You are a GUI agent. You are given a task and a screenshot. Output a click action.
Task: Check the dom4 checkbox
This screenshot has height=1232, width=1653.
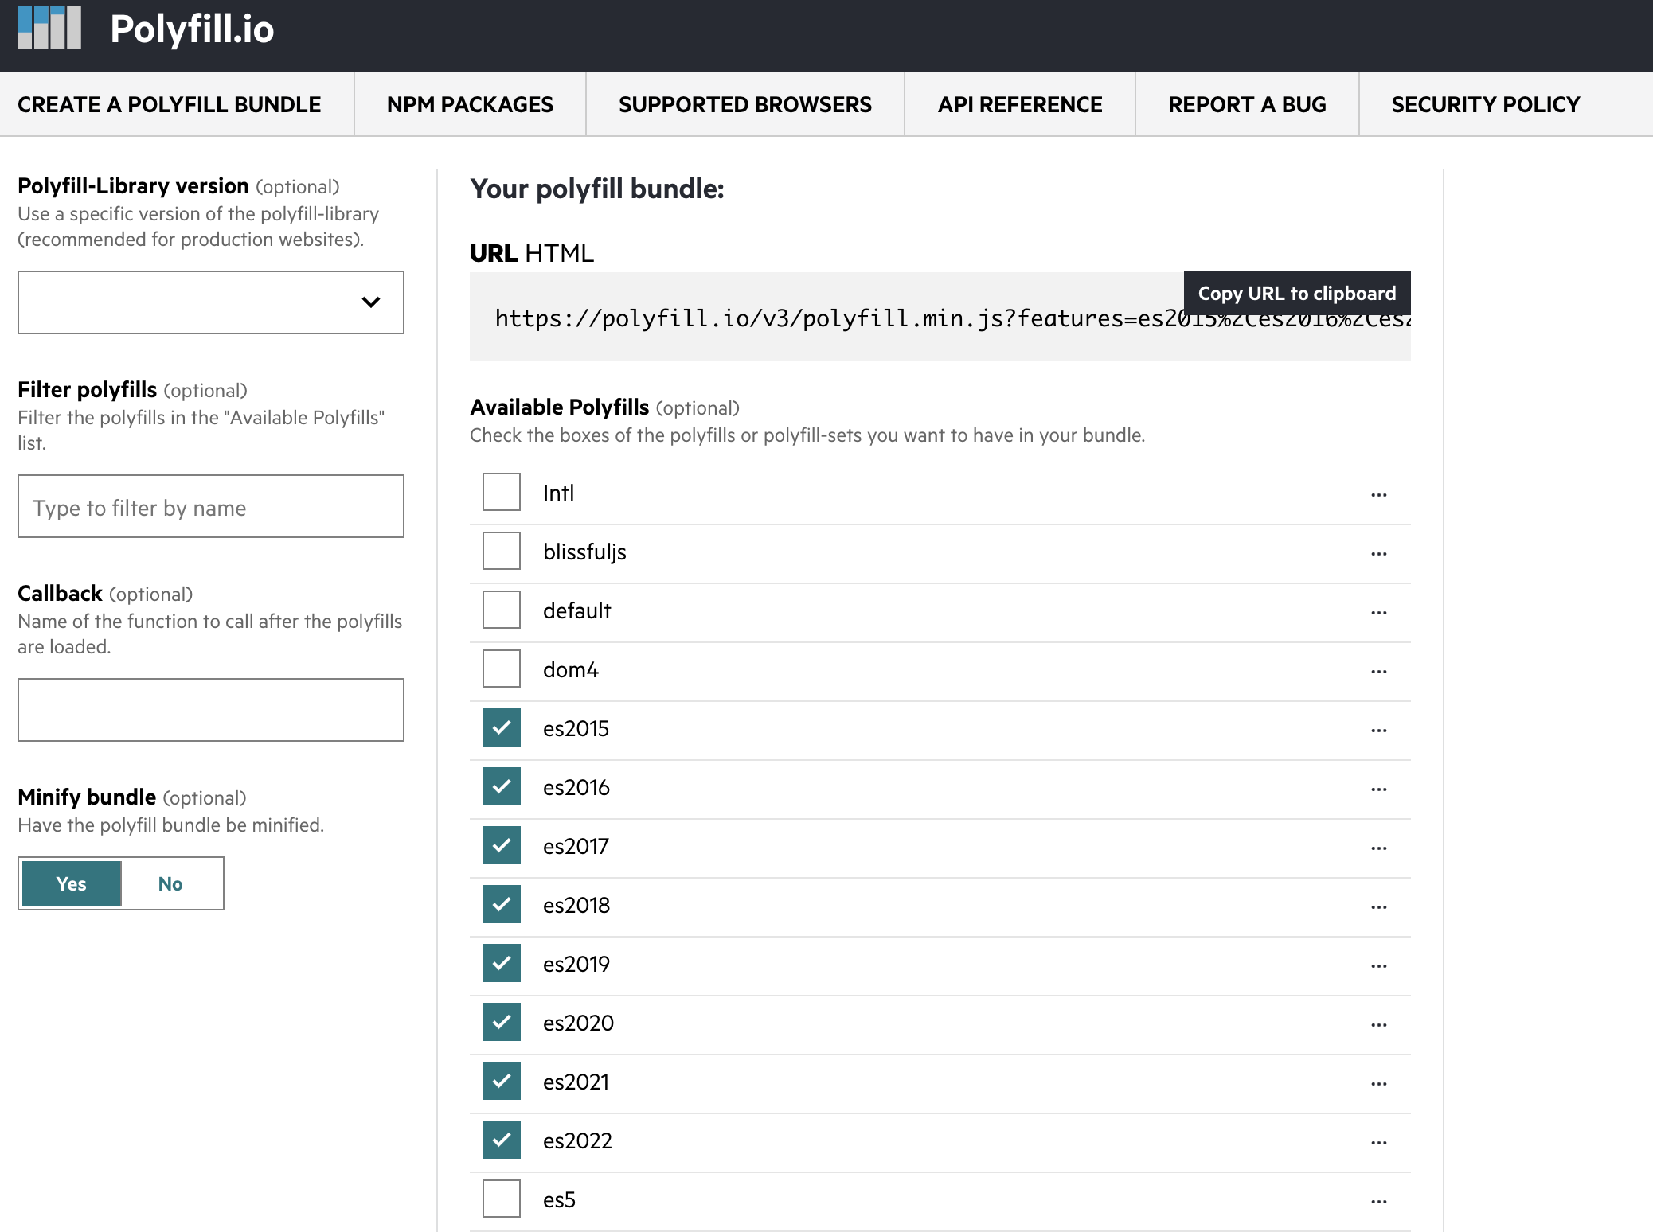[x=502, y=669]
